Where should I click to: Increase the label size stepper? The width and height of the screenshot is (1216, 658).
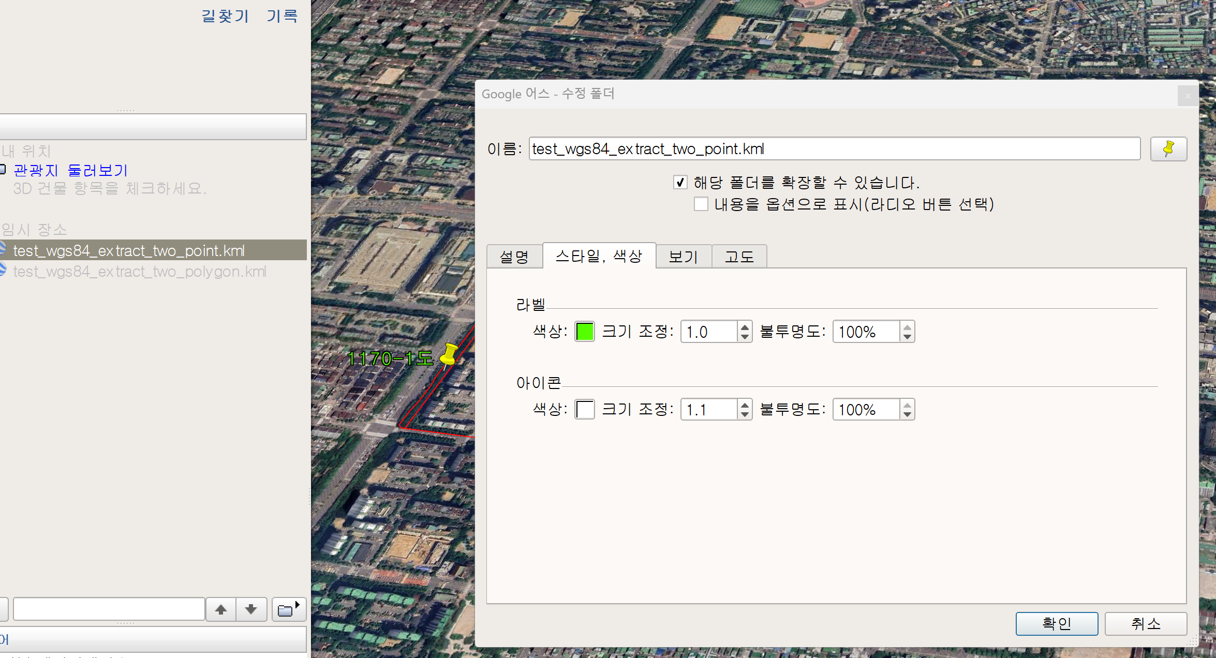coord(745,327)
